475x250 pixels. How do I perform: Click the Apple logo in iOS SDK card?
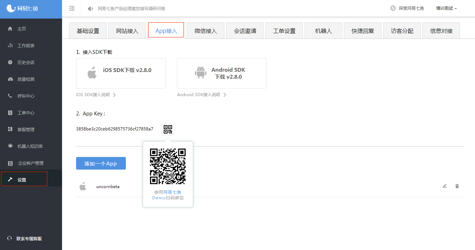click(92, 73)
